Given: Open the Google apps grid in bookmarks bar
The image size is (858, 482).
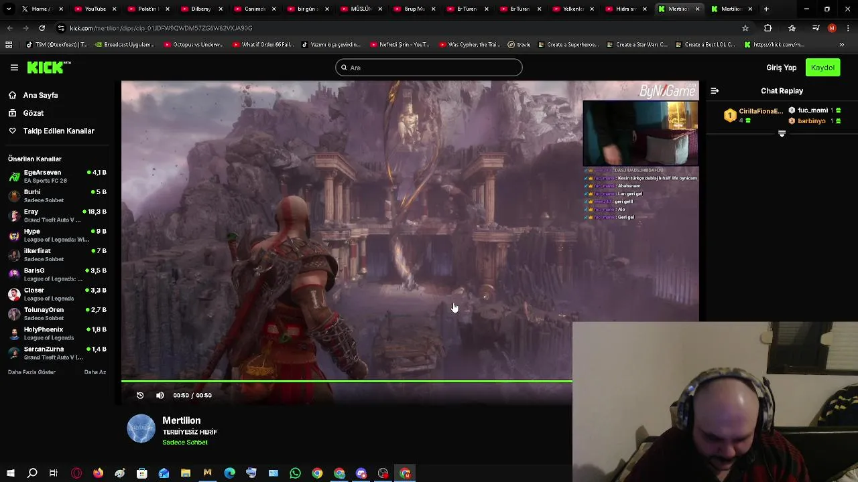Looking at the screenshot, I should tap(9, 45).
